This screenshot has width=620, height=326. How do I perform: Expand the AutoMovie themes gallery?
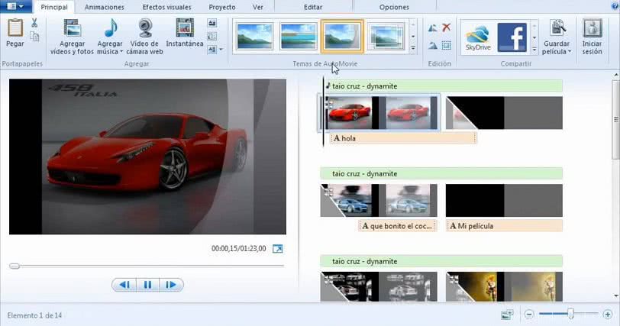pos(414,47)
